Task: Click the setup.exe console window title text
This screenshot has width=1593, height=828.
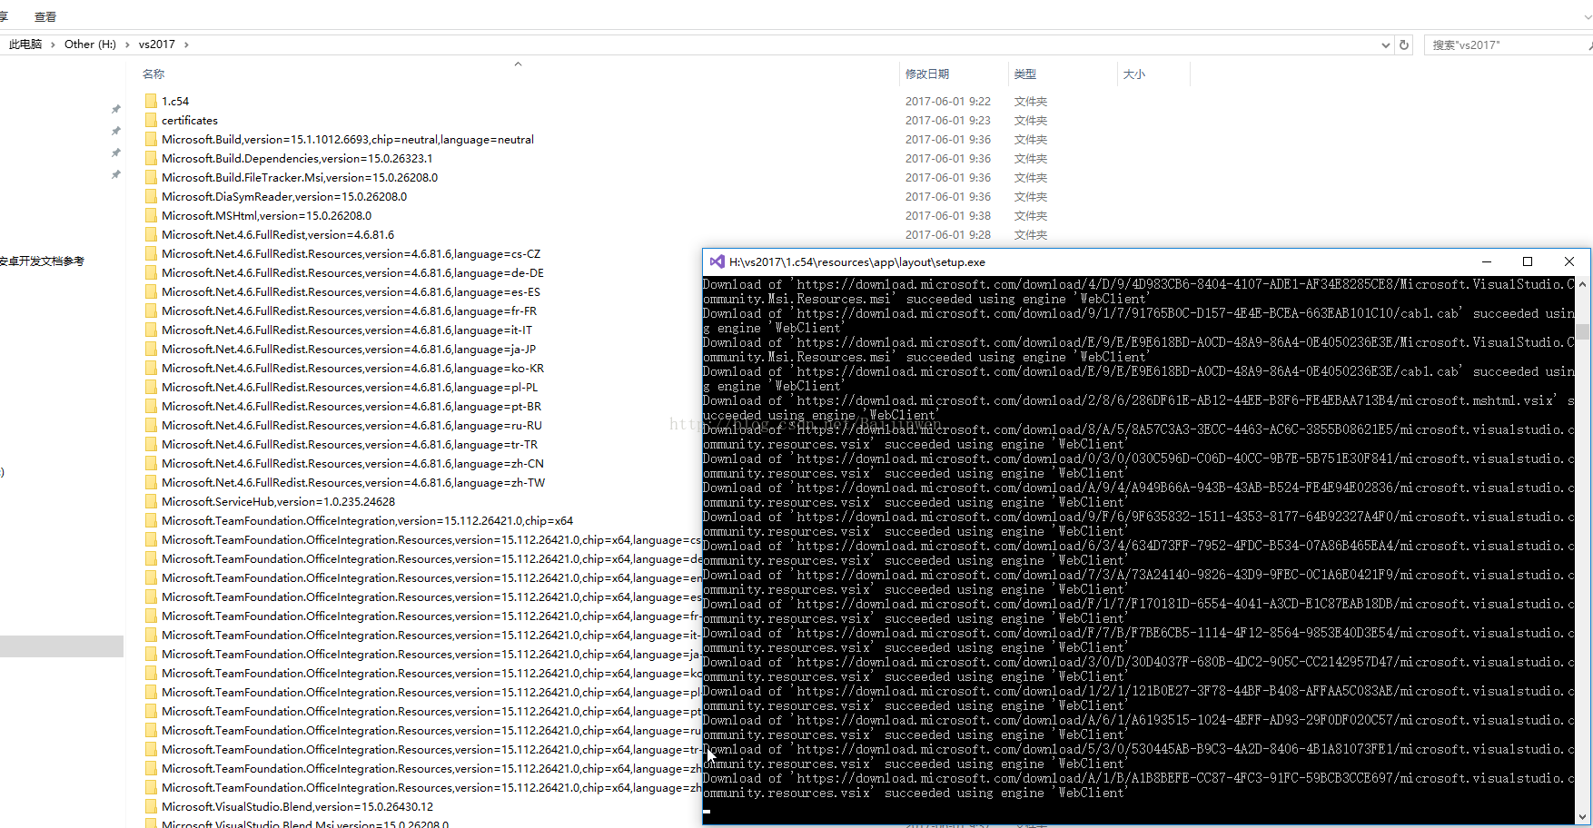Action: click(x=856, y=261)
